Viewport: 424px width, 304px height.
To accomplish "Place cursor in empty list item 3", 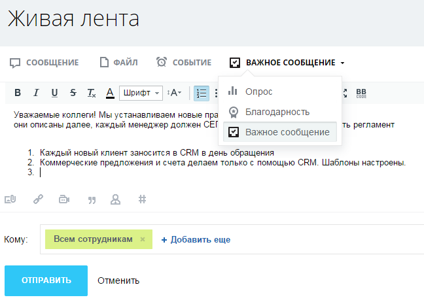I will click(x=41, y=173).
